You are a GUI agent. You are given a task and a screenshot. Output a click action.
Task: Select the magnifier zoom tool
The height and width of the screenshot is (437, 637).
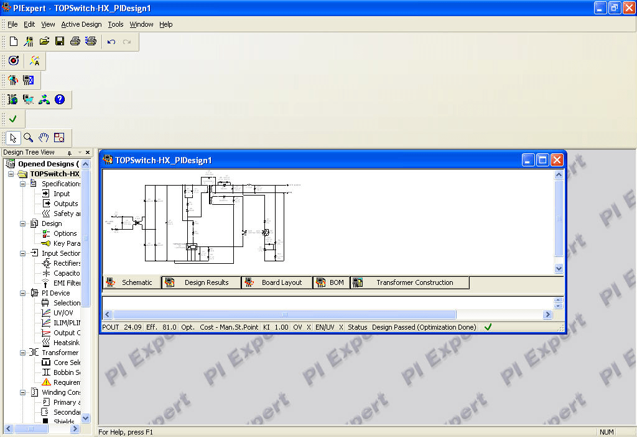coord(29,138)
